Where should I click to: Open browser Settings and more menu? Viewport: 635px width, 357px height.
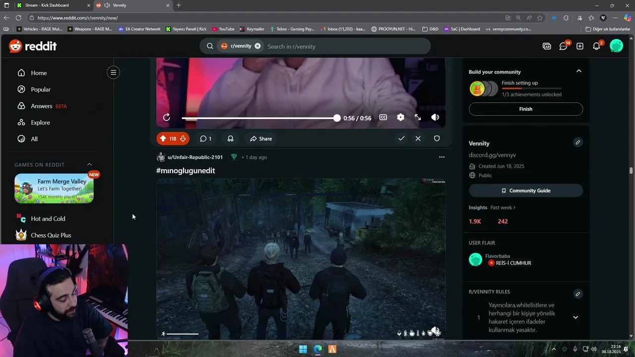(x=616, y=18)
